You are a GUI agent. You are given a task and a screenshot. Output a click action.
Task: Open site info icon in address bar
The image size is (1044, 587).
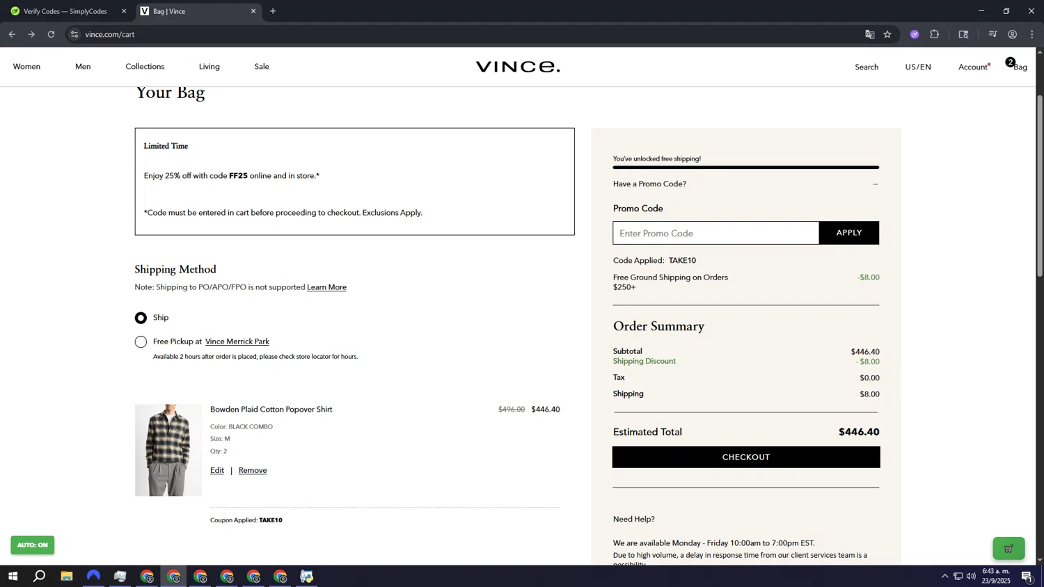[74, 34]
